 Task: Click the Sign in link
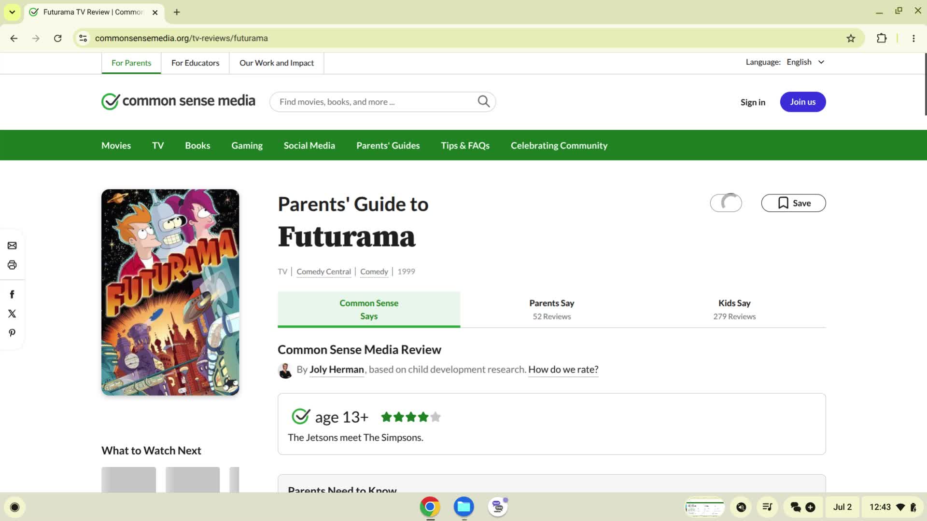click(753, 102)
